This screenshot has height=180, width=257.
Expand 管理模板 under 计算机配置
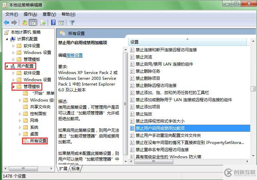point(14,59)
